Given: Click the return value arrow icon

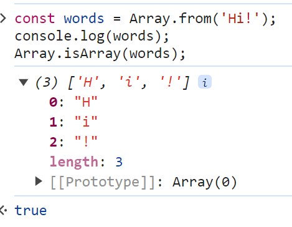Looking at the screenshot, I should [x=3, y=210].
